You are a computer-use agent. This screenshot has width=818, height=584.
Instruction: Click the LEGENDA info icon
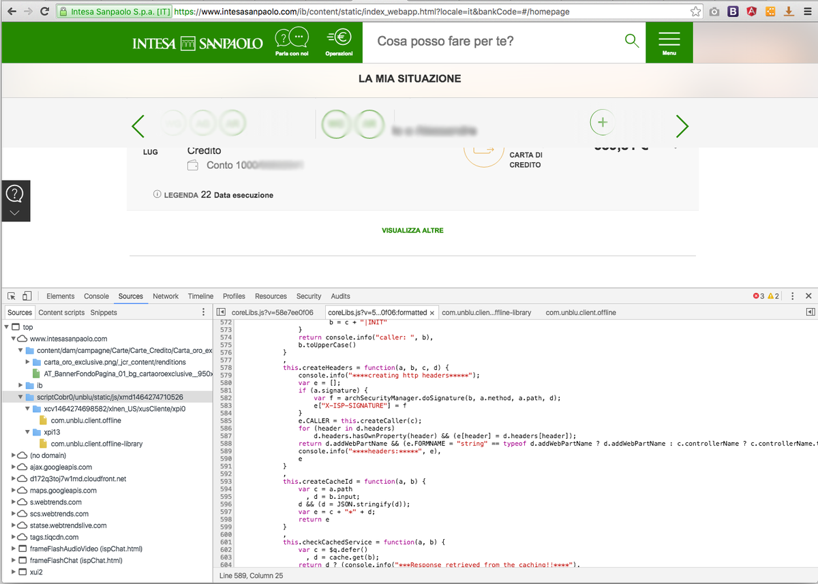coord(157,195)
